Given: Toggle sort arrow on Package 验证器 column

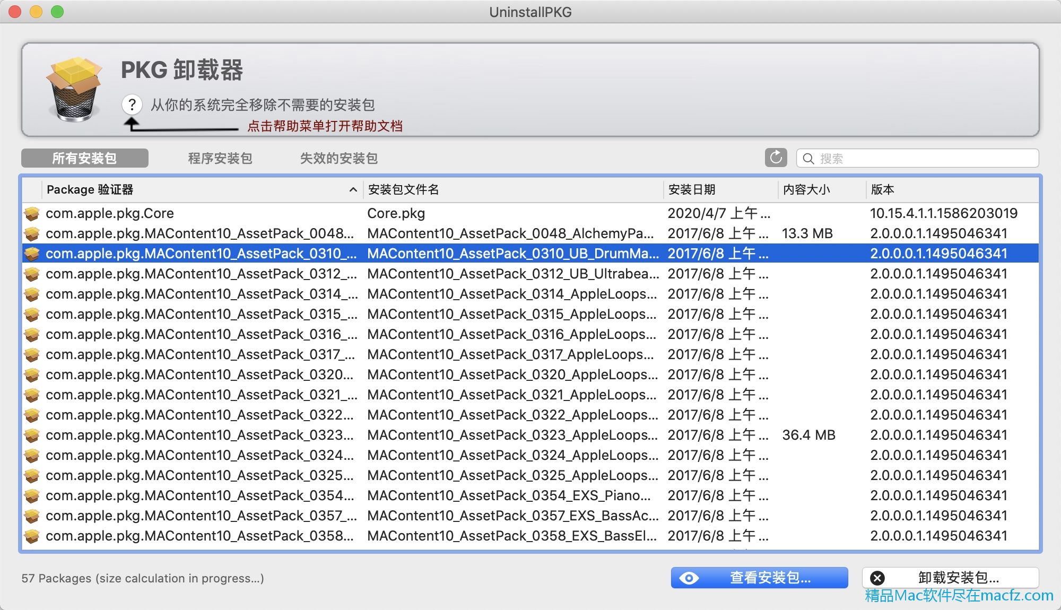Looking at the screenshot, I should [x=353, y=189].
